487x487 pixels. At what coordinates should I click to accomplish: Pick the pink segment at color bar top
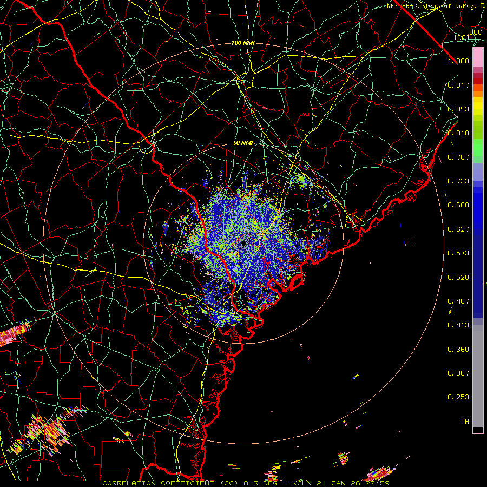tap(478, 58)
